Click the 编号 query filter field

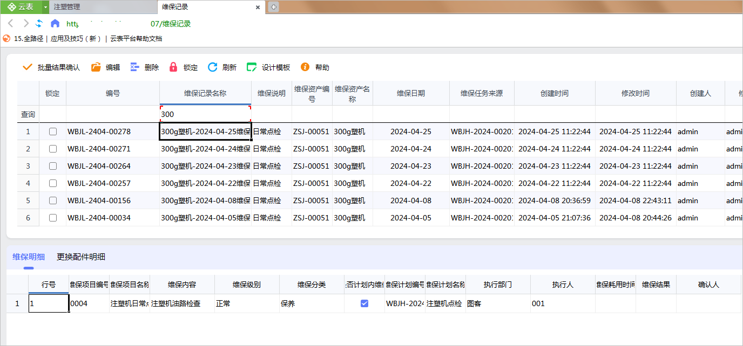pyautogui.click(x=113, y=114)
